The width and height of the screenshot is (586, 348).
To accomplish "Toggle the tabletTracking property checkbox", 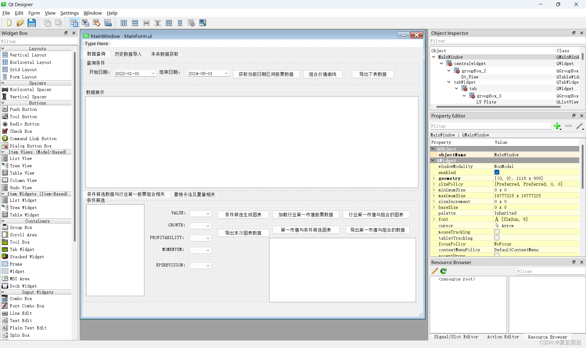I will click(497, 238).
